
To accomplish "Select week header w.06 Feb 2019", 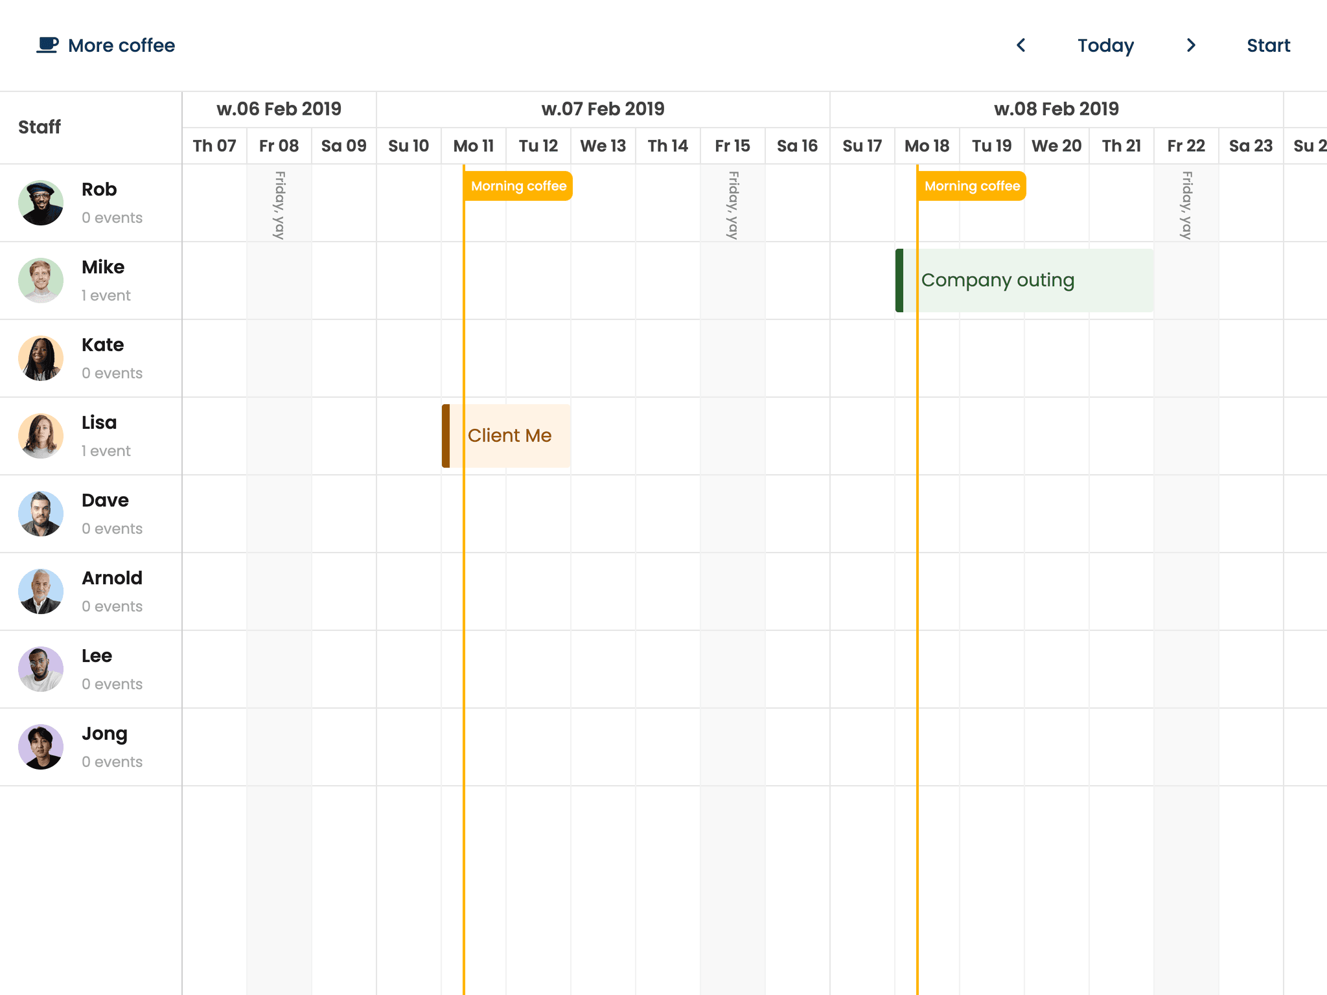I will [279, 109].
